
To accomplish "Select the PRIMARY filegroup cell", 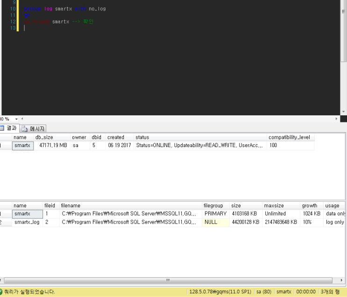I will 216,213.
